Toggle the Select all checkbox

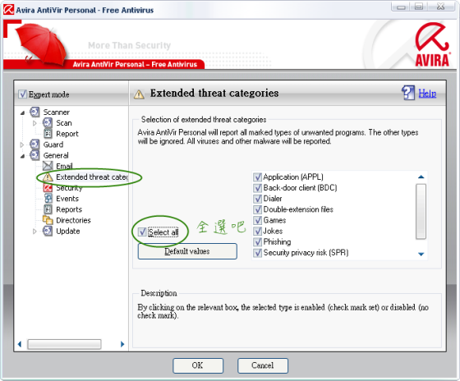point(142,232)
